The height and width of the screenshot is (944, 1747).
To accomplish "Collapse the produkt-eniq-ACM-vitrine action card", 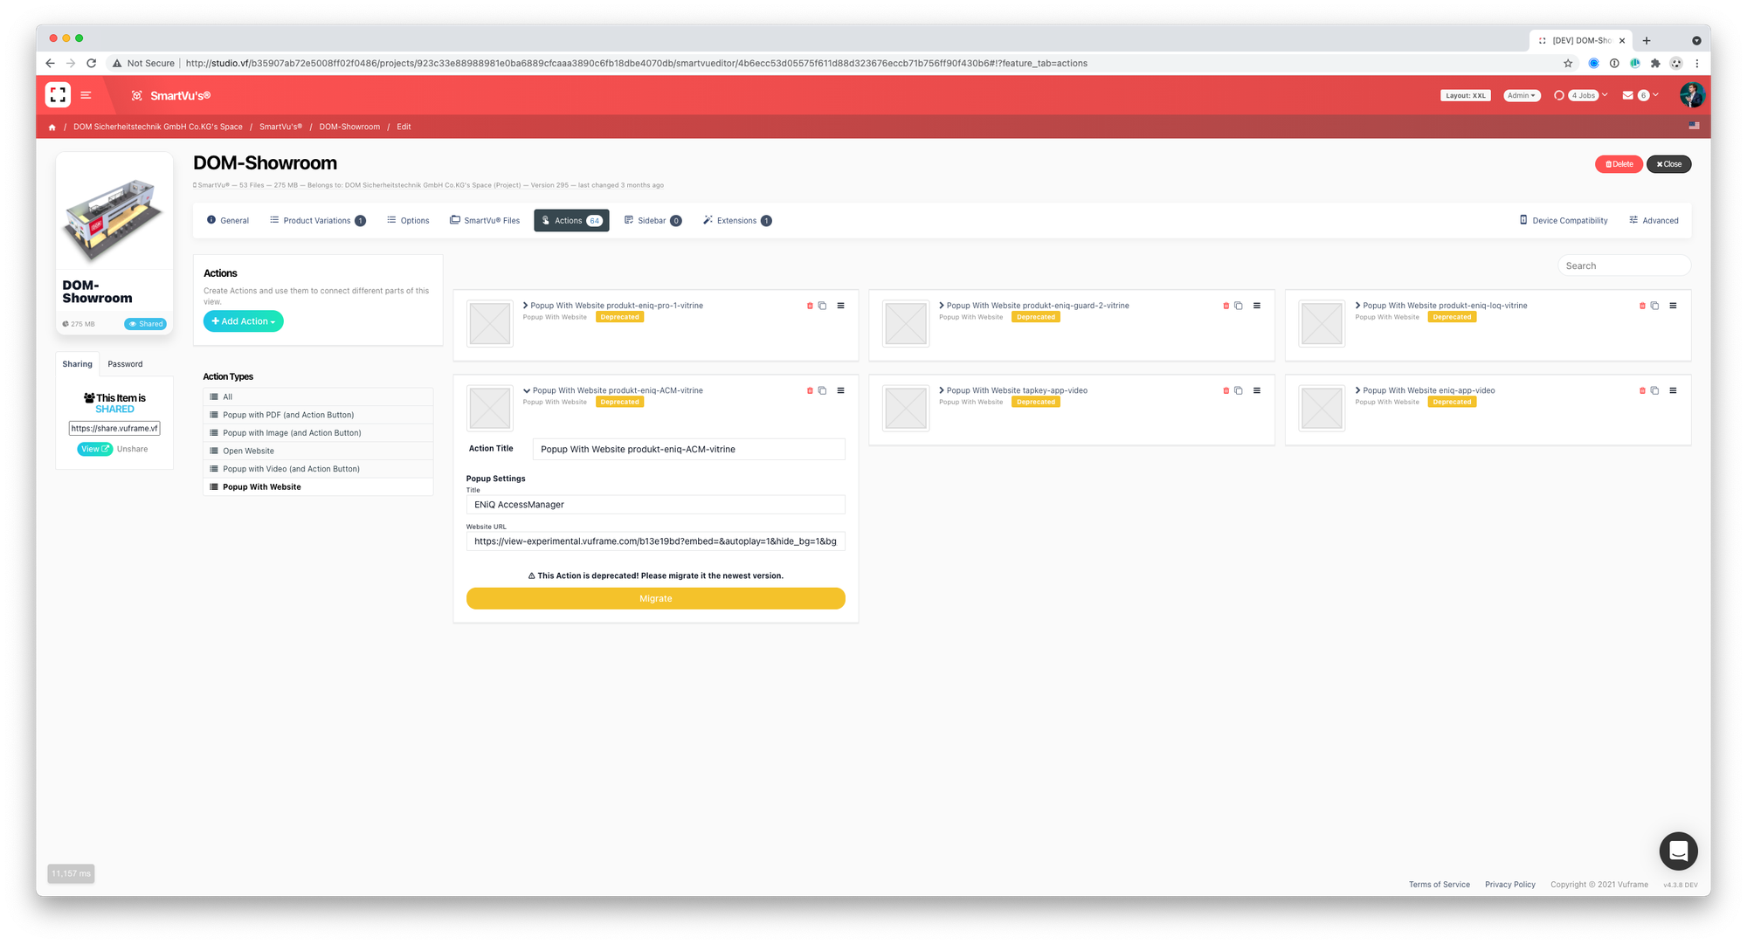I will (527, 390).
